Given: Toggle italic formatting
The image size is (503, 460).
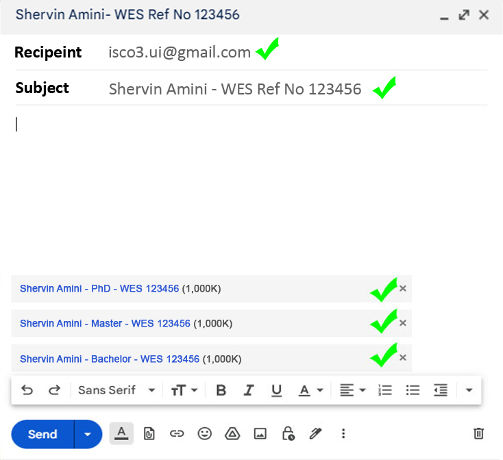Looking at the screenshot, I should coord(249,390).
